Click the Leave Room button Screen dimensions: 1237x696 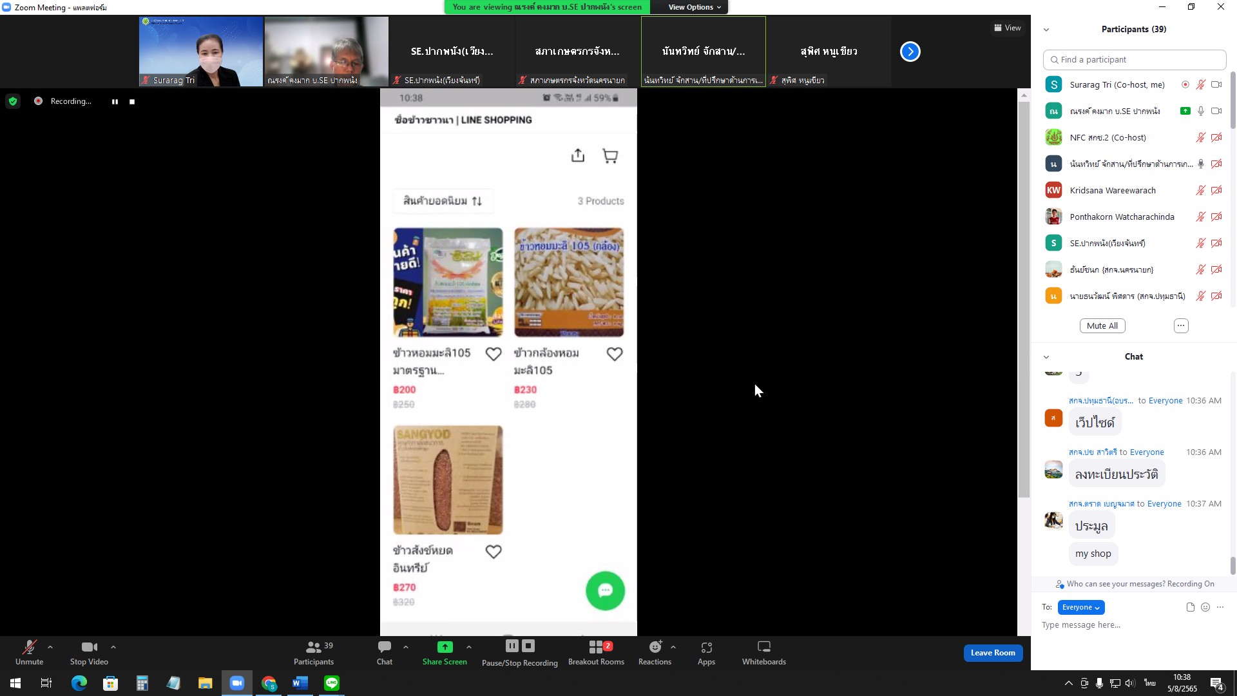(992, 653)
